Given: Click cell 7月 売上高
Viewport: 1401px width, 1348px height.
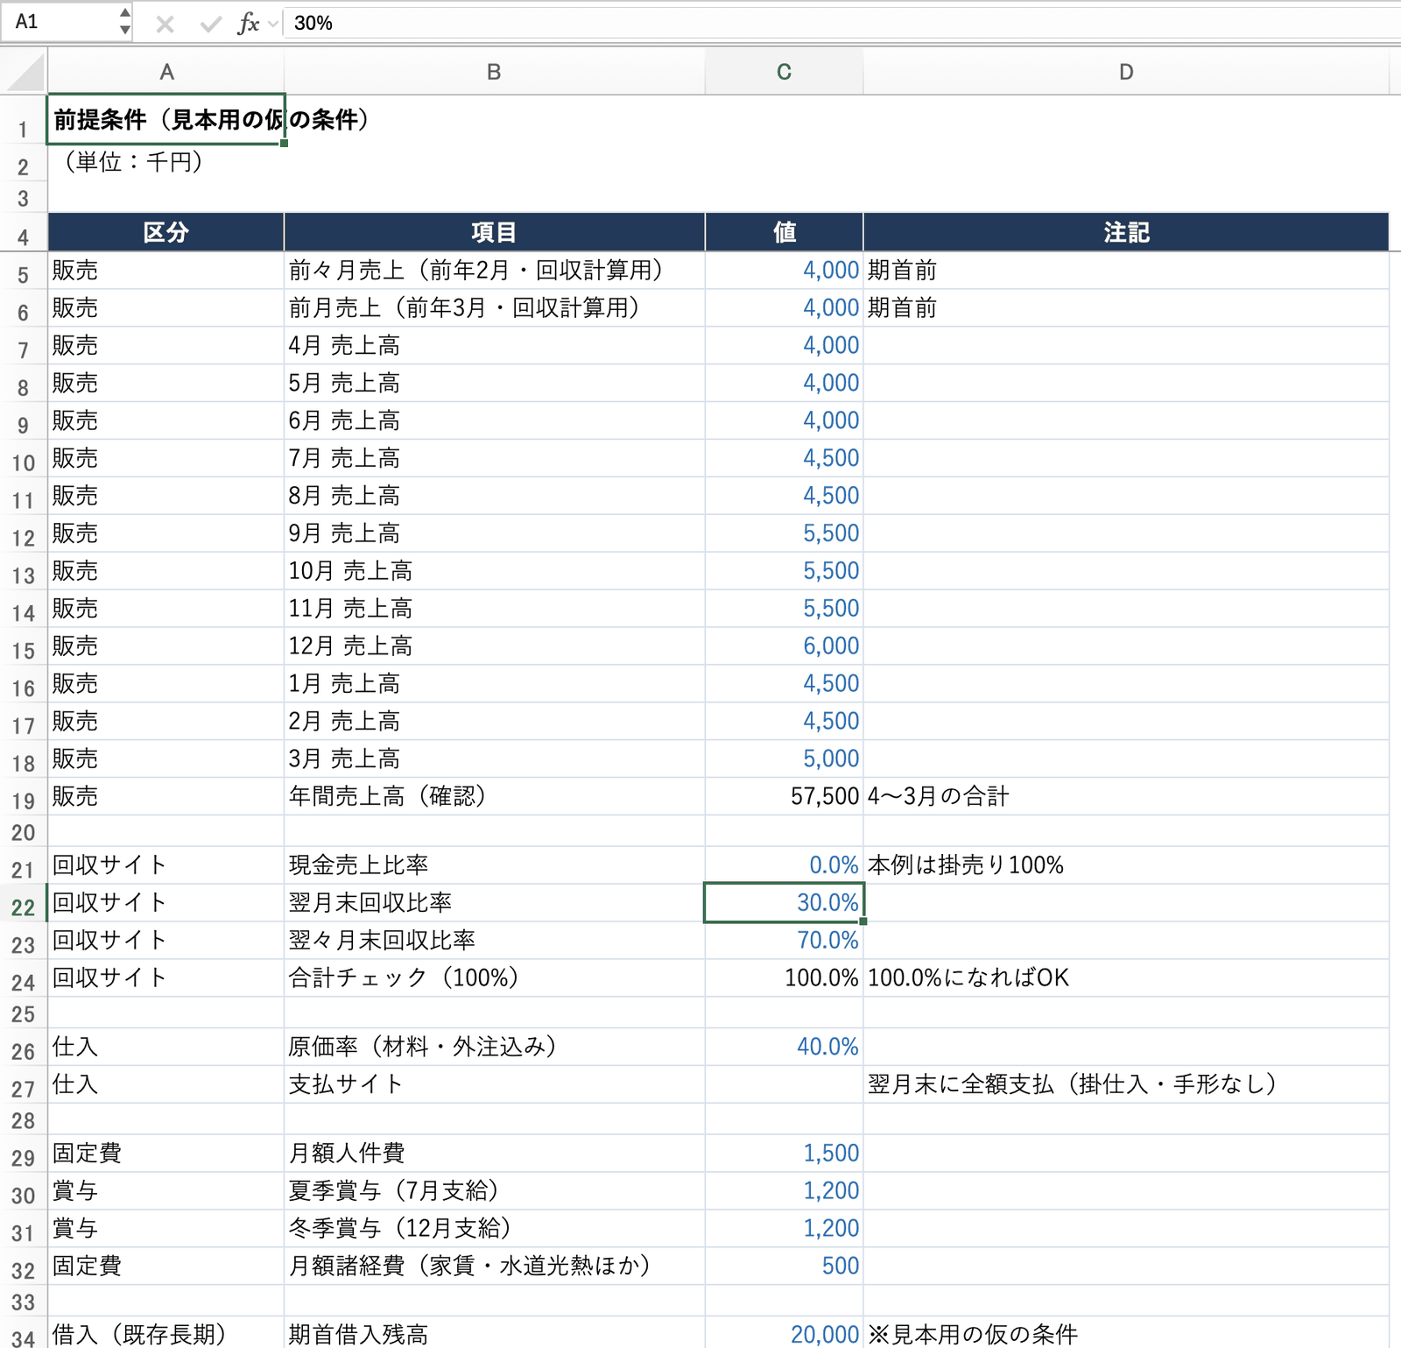Looking at the screenshot, I should pyautogui.click(x=494, y=458).
